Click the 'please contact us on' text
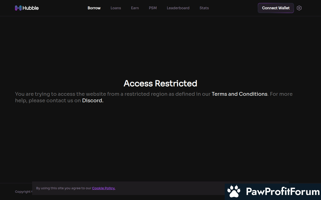This screenshot has height=200, width=321. tap(55, 100)
